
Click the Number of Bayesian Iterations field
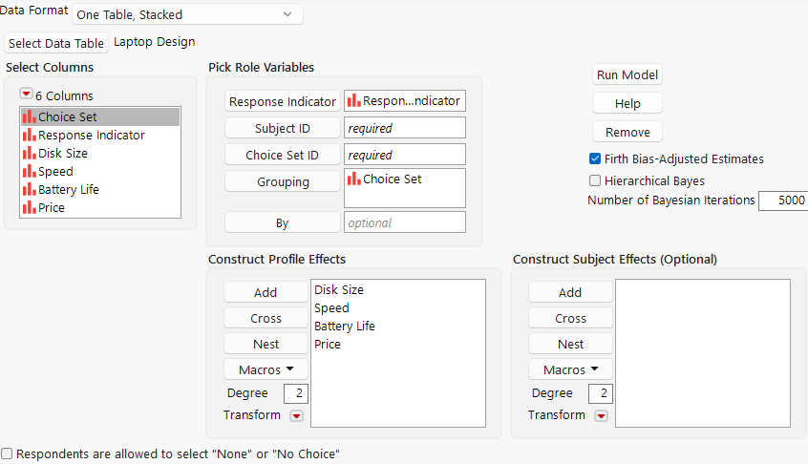782,201
